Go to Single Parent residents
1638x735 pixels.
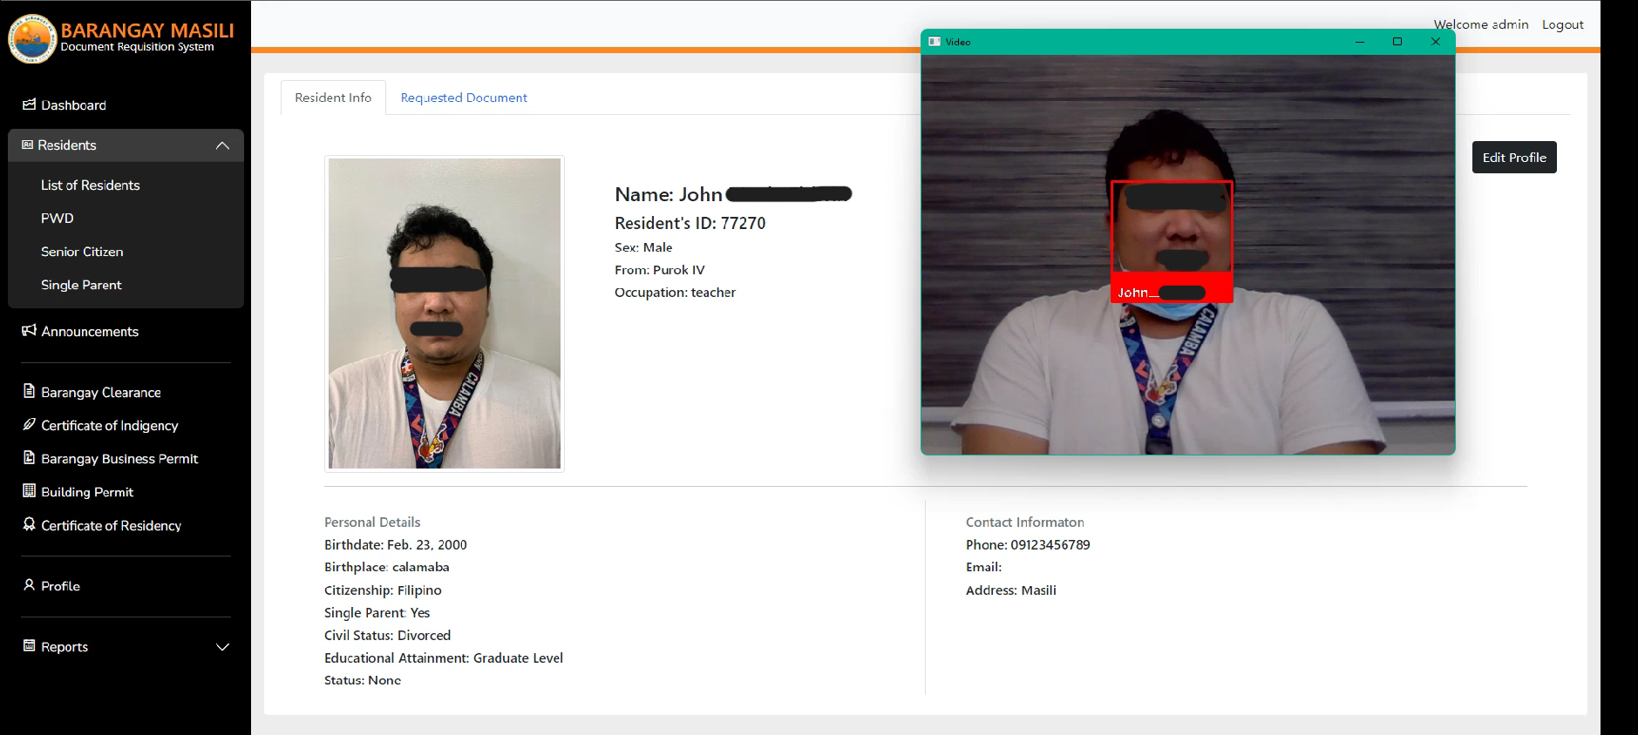click(81, 285)
